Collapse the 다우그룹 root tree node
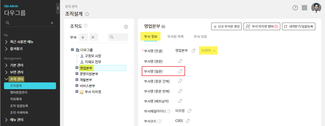Viewport: 325px width, 126px height. coord(72,50)
